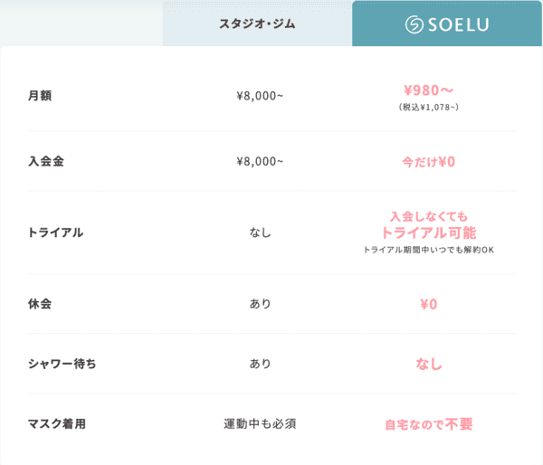Click the 自宅なので不要 SOELU mask text
The width and height of the screenshot is (543, 465).
pyautogui.click(x=429, y=424)
